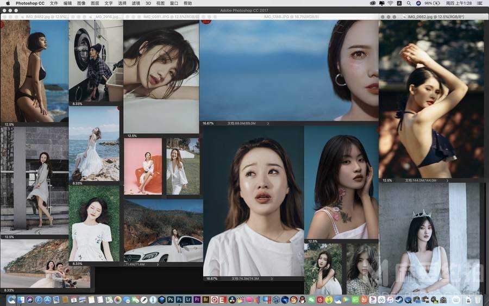Click the 文档:144.0M/144.0M status text
The width and height of the screenshot is (489, 306).
coord(421,180)
